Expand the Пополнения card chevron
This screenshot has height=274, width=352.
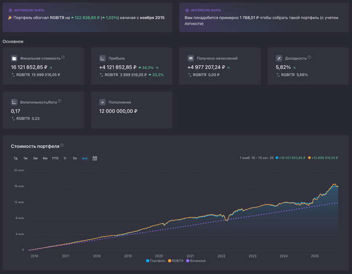[x=103, y=102]
